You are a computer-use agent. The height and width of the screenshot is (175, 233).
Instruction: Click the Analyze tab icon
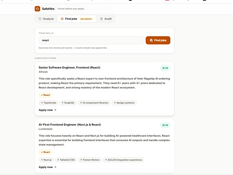pos(40,19)
